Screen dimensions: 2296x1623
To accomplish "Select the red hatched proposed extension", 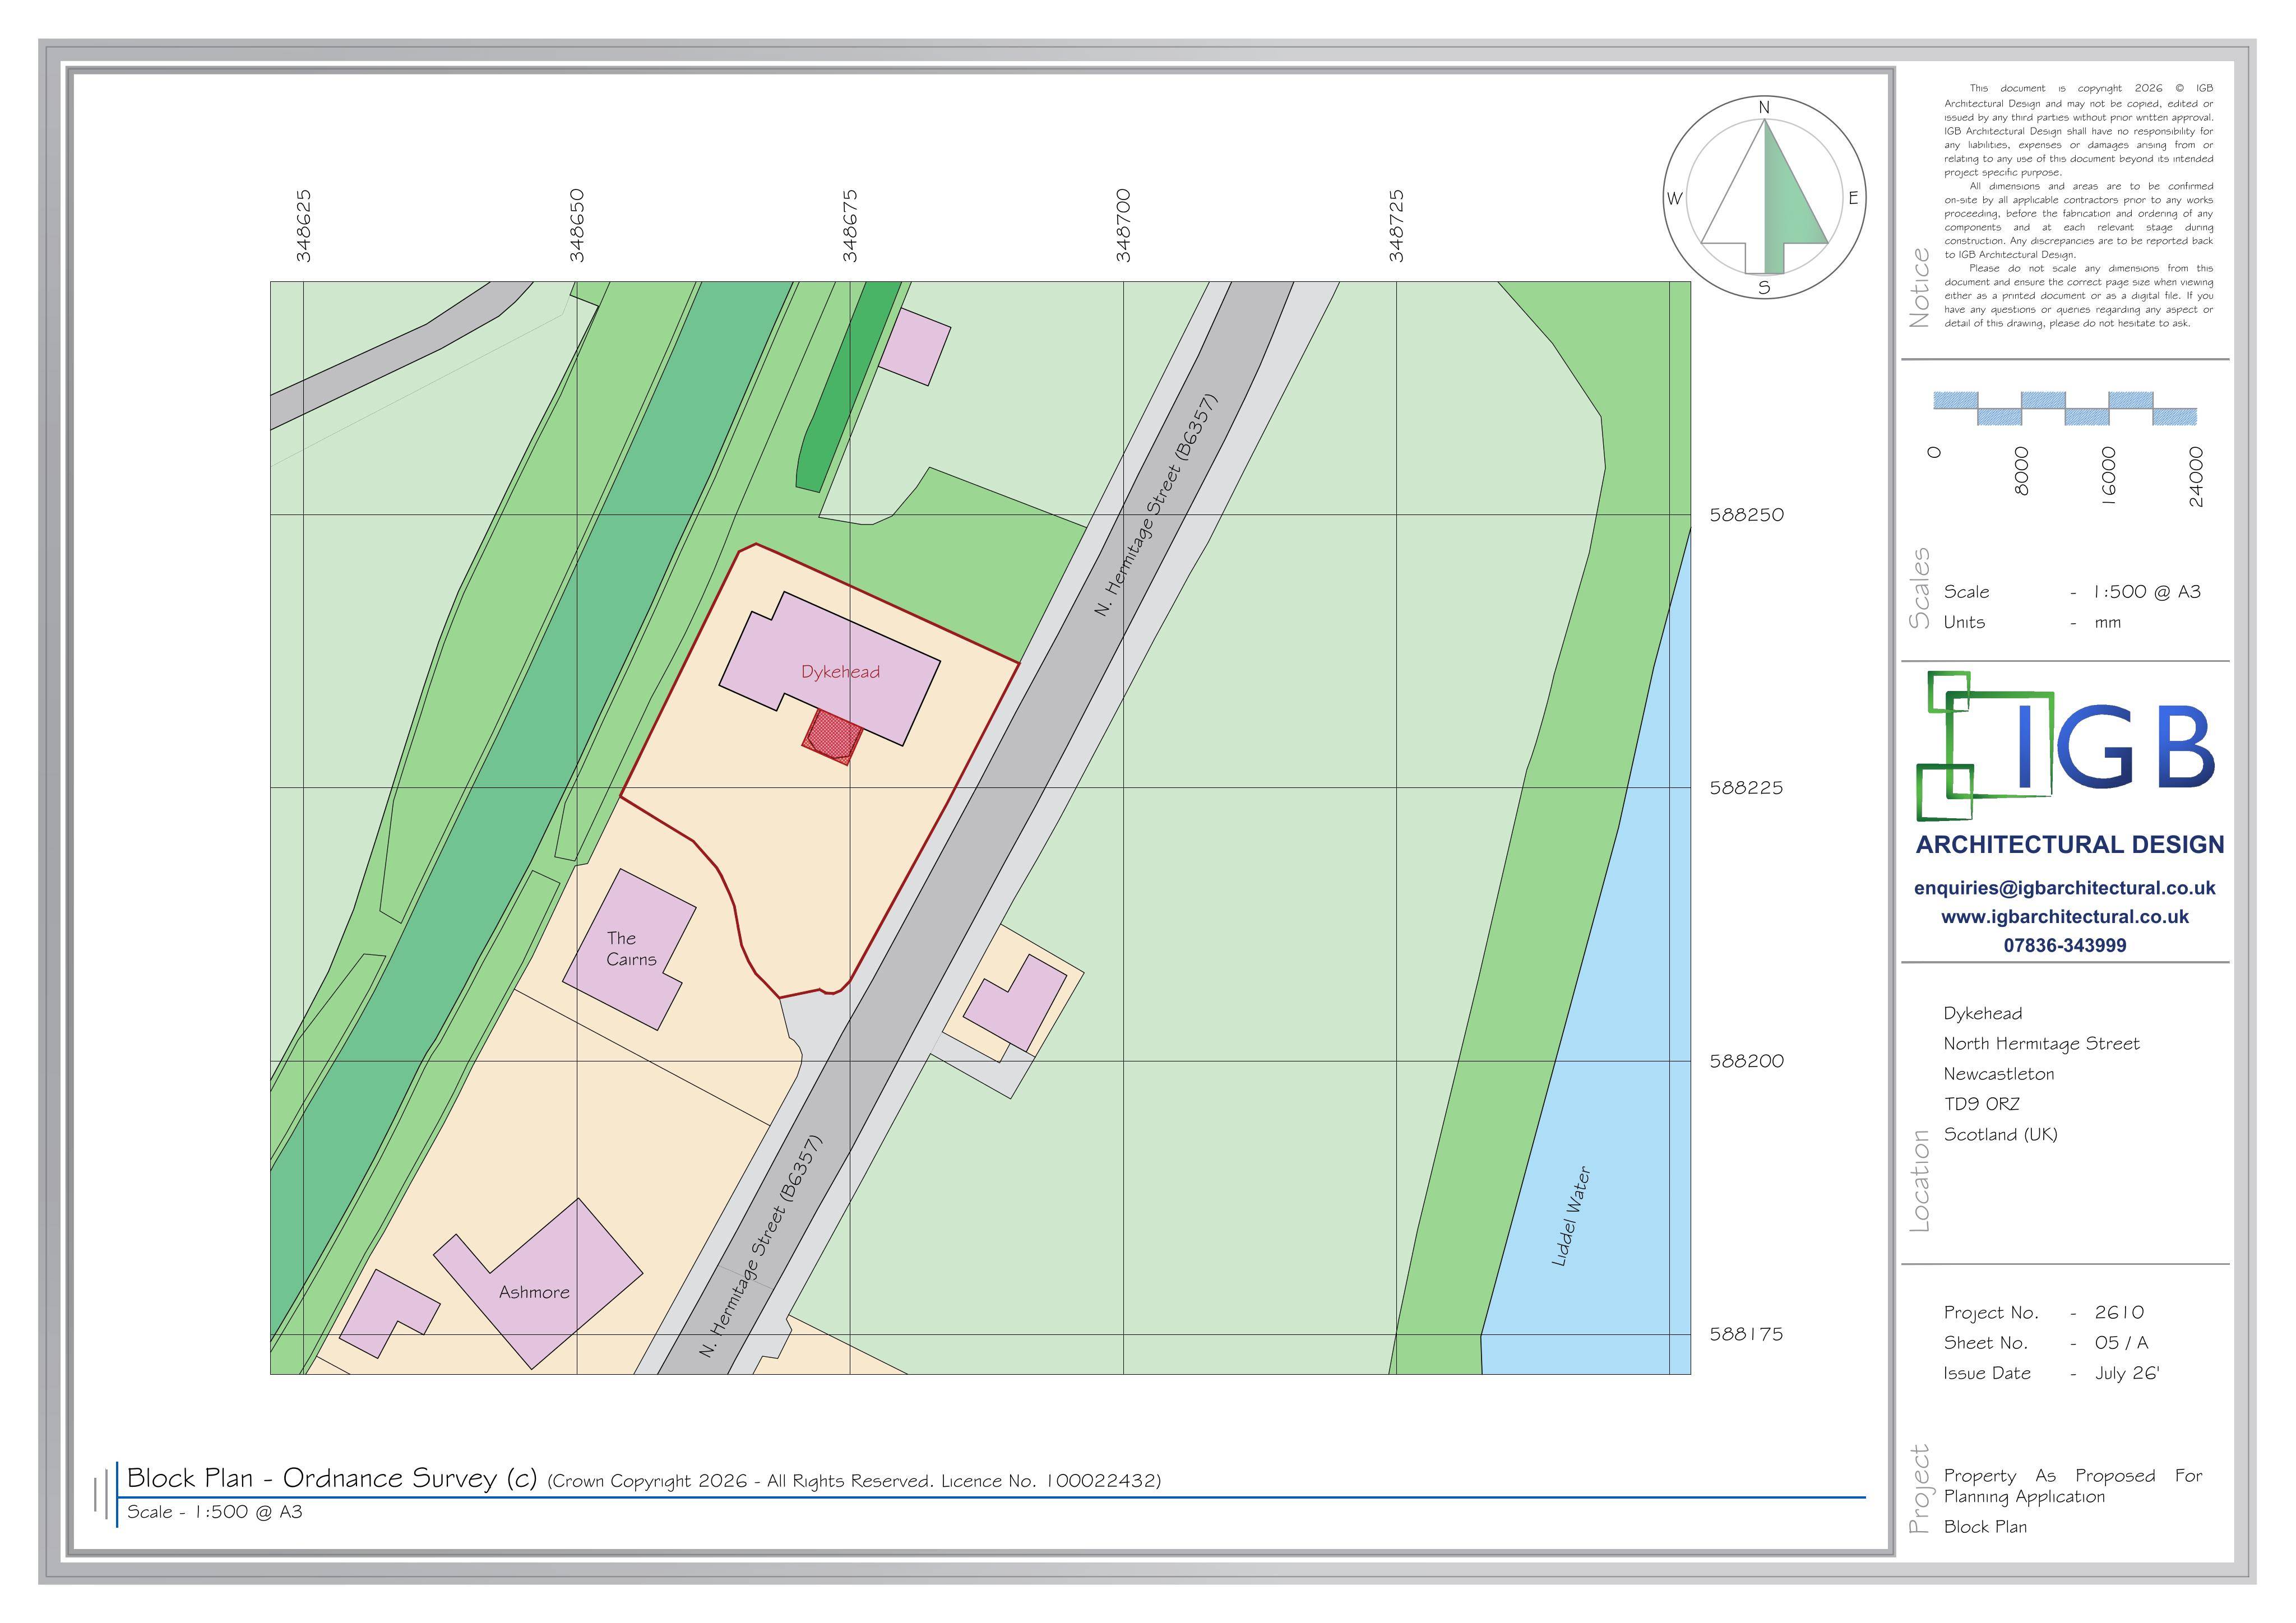I will (832, 738).
